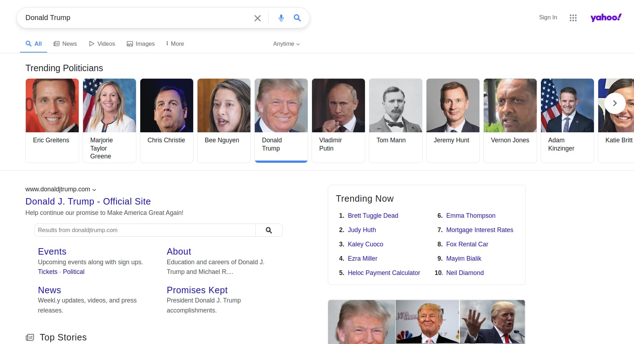Open trending topic Heloc Payment Calculator

point(384,273)
